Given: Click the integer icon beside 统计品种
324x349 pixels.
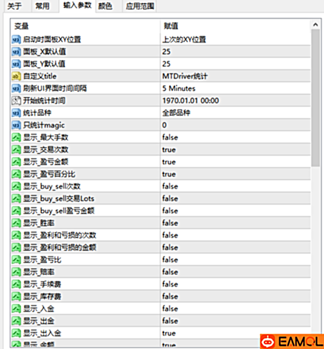Looking at the screenshot, I should (x=16, y=113).
